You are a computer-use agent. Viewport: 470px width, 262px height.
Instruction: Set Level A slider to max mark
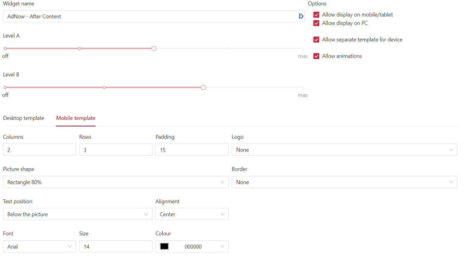(x=303, y=48)
